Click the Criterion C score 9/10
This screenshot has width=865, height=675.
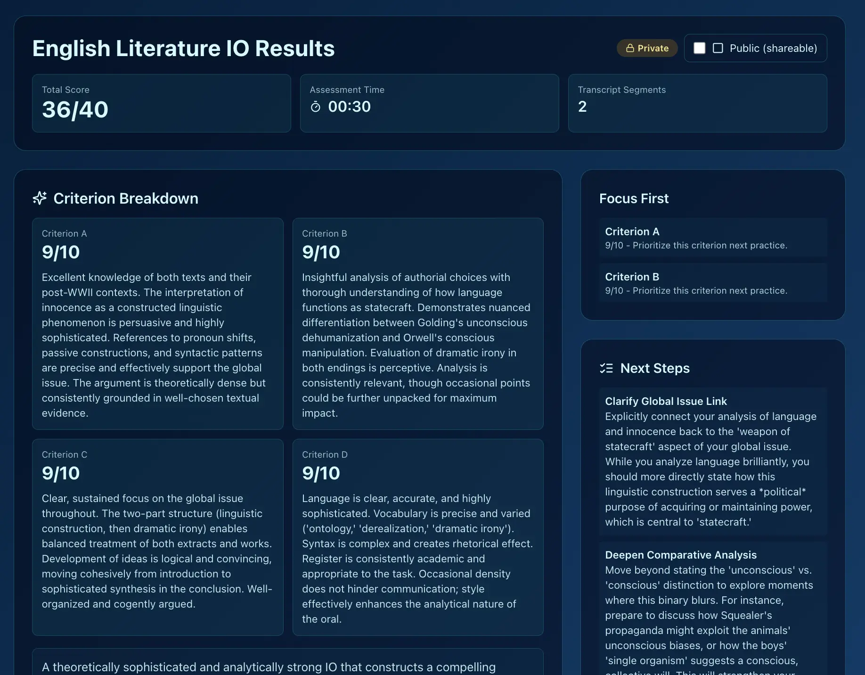pyautogui.click(x=61, y=473)
